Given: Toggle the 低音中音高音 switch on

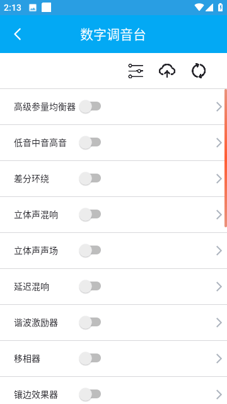Looking at the screenshot, I should point(90,143).
